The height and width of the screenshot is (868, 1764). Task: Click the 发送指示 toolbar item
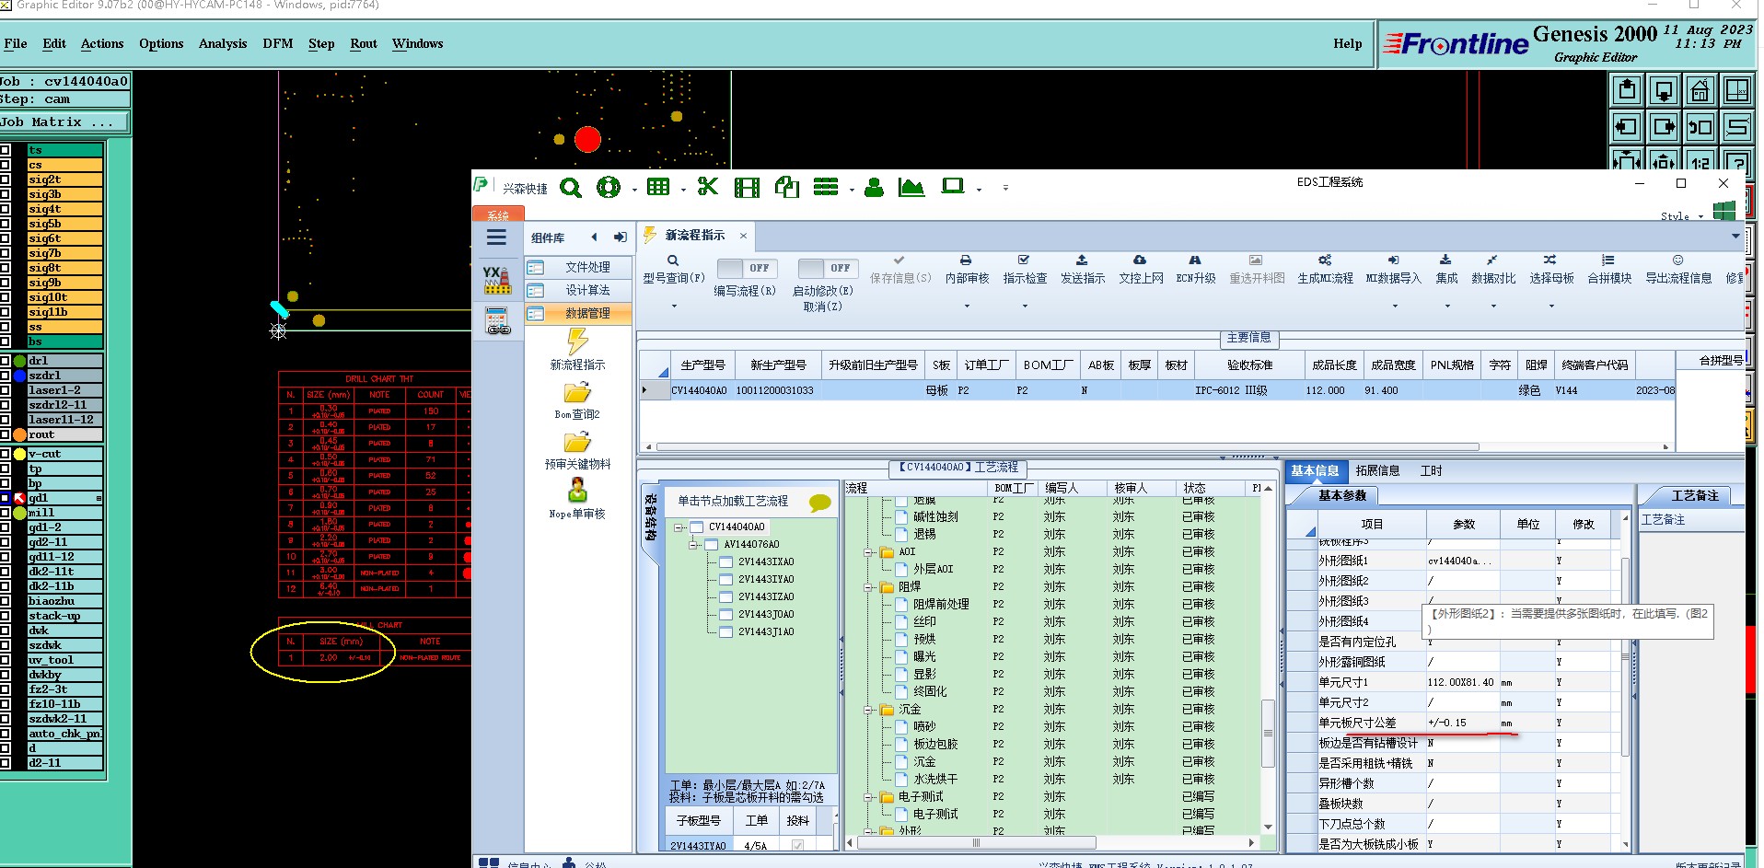(x=1083, y=271)
